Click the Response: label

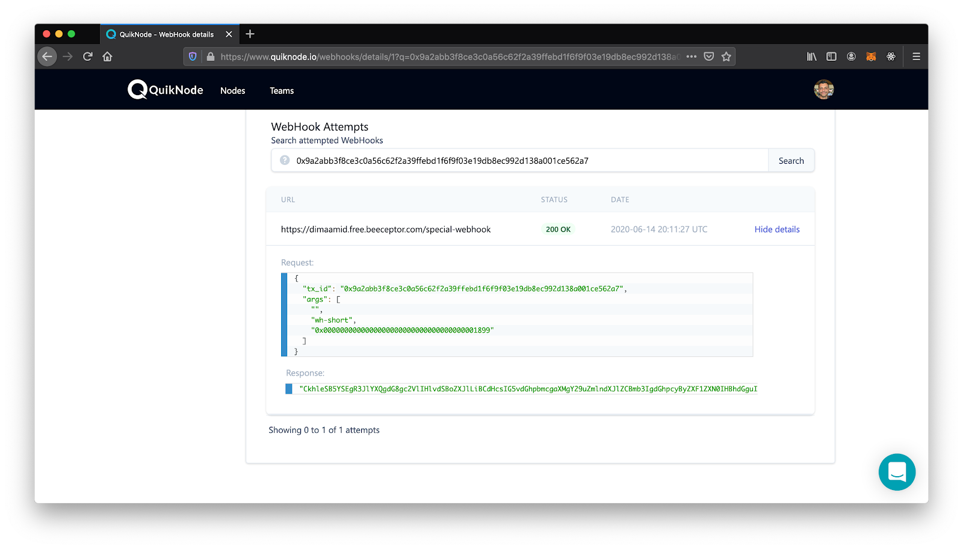(305, 373)
